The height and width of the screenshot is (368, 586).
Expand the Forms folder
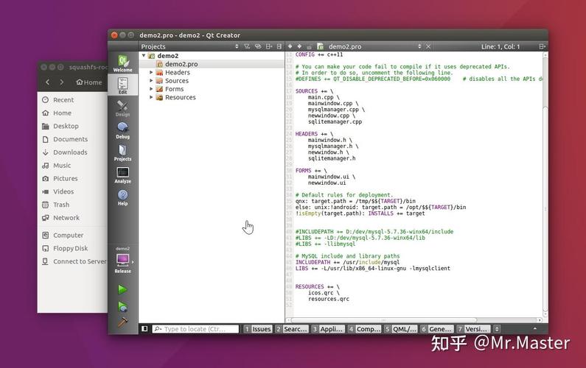pyautogui.click(x=151, y=89)
